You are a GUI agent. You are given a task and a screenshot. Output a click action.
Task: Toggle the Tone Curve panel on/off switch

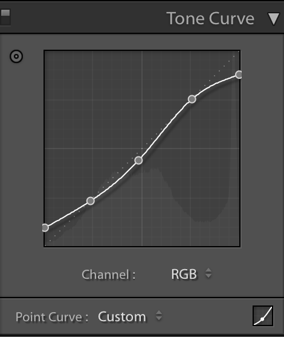[5, 18]
